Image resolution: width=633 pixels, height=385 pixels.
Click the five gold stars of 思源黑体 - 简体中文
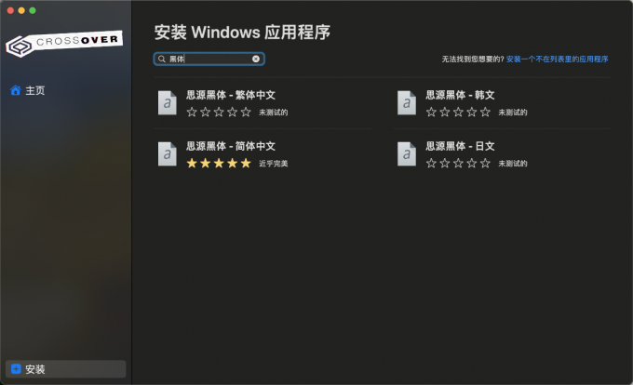pyautogui.click(x=219, y=164)
